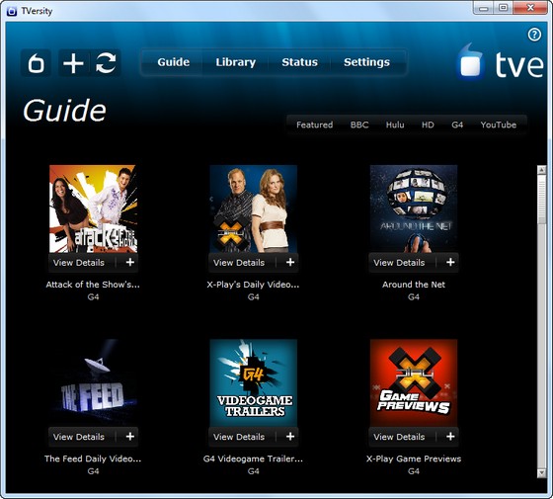Click the refresh arrows toolbar icon
Viewport: 553px width, 499px height.
106,63
